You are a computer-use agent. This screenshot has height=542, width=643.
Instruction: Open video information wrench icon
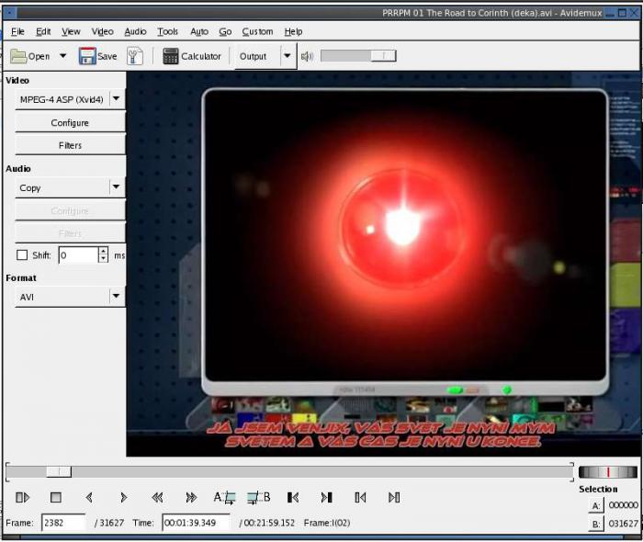135,56
